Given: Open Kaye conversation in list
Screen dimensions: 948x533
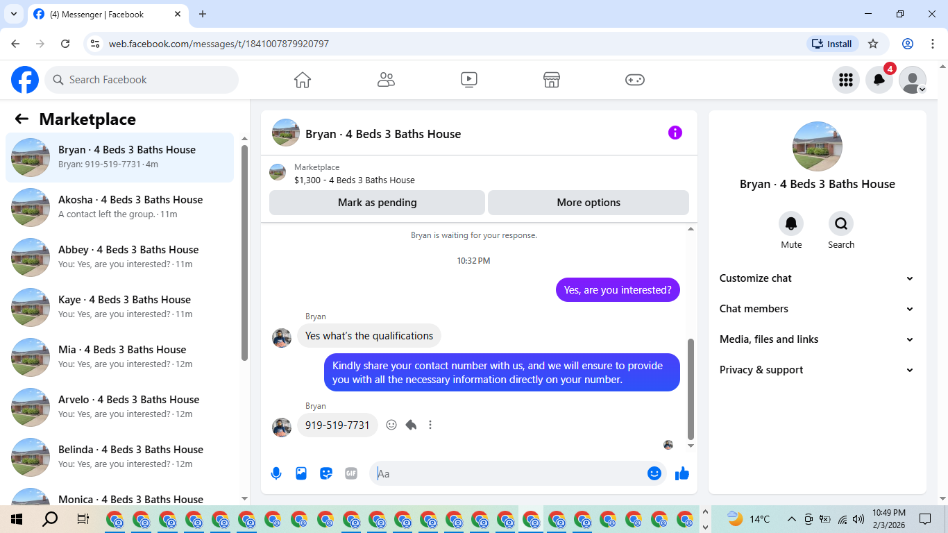Looking at the screenshot, I should click(120, 307).
